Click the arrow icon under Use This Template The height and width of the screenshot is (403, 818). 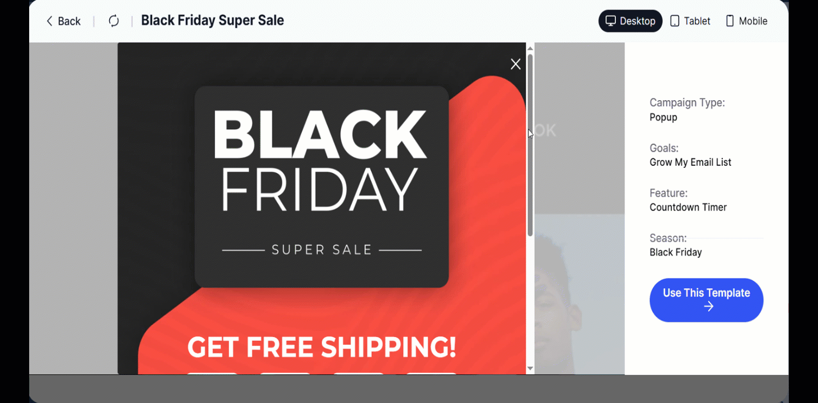709,307
